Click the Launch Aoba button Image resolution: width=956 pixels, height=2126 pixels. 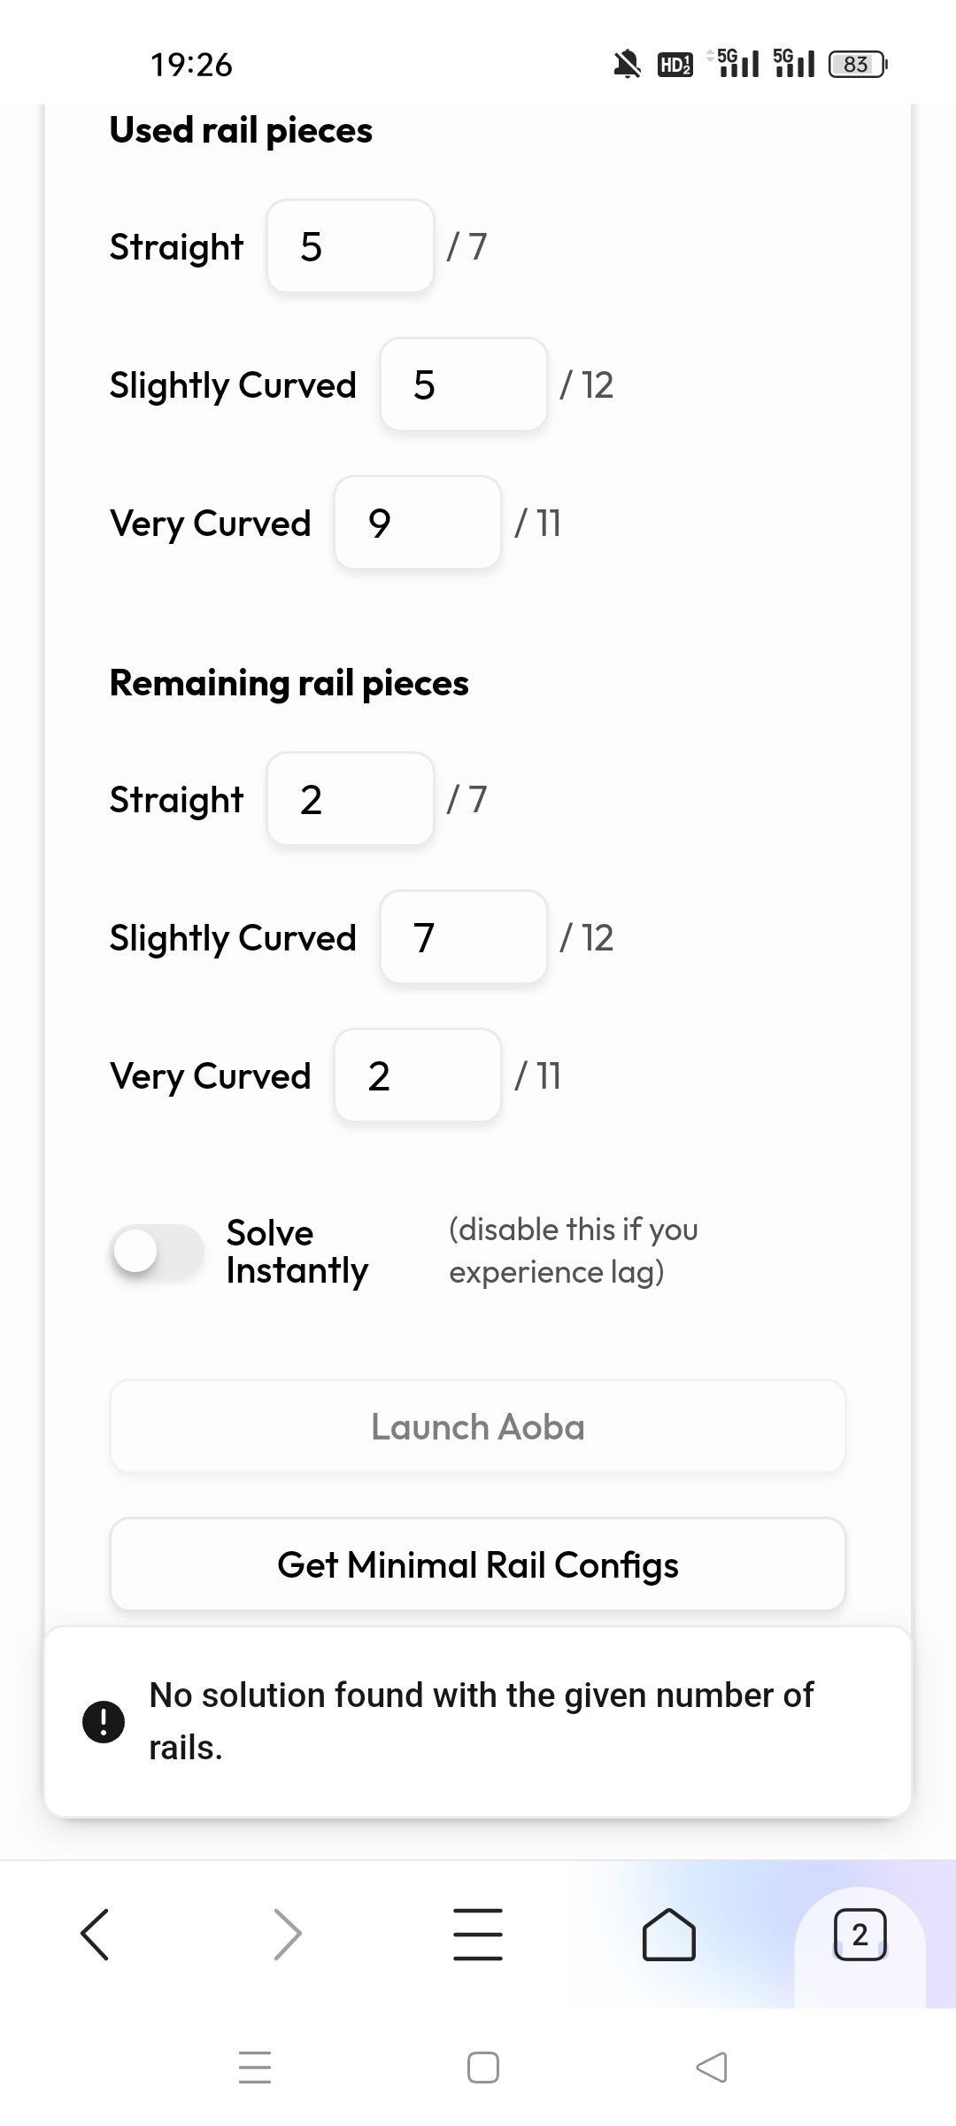tap(478, 1426)
